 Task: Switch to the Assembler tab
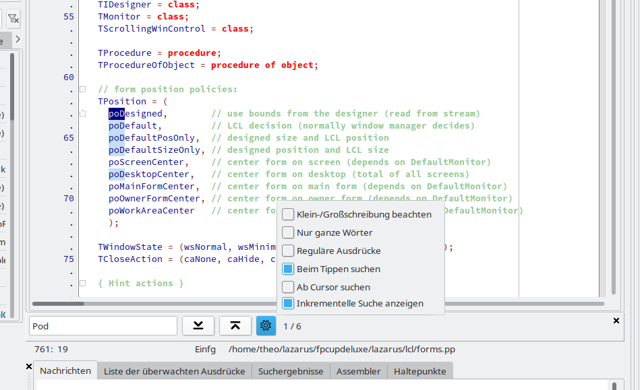pos(358,371)
